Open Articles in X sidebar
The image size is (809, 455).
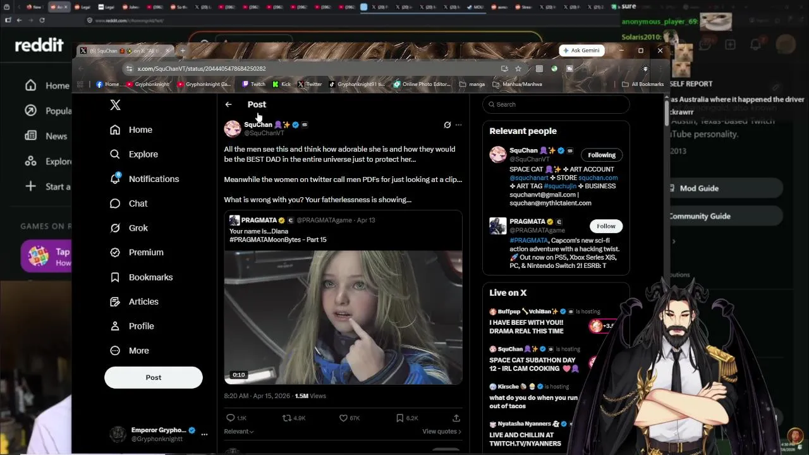134,301
